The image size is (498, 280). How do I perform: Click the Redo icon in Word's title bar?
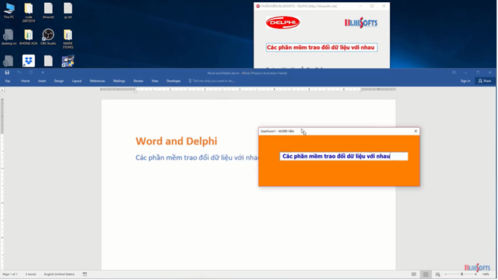coord(31,72)
